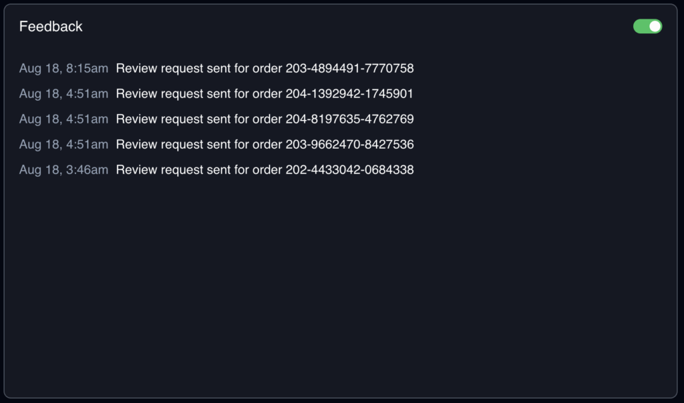Open order number 204-1392942-1745901
This screenshot has width=684, height=403.
click(349, 94)
